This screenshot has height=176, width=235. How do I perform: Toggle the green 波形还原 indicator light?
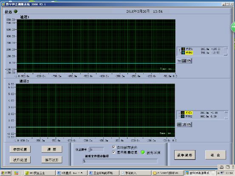(x=143, y=152)
